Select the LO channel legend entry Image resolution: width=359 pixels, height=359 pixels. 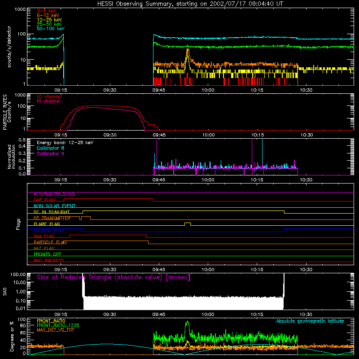pos(49,96)
